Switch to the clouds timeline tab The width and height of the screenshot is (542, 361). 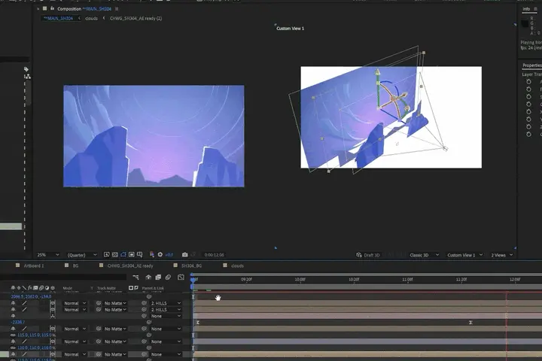[237, 265]
